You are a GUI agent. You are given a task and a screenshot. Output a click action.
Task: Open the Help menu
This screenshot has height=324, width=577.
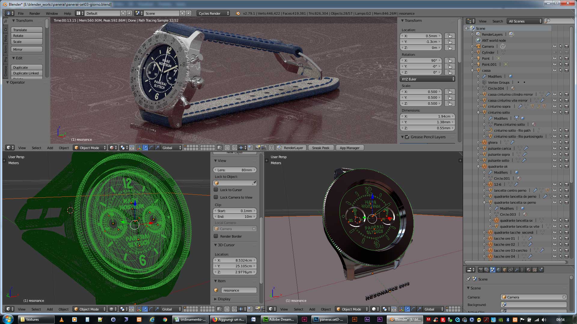[x=67, y=13]
